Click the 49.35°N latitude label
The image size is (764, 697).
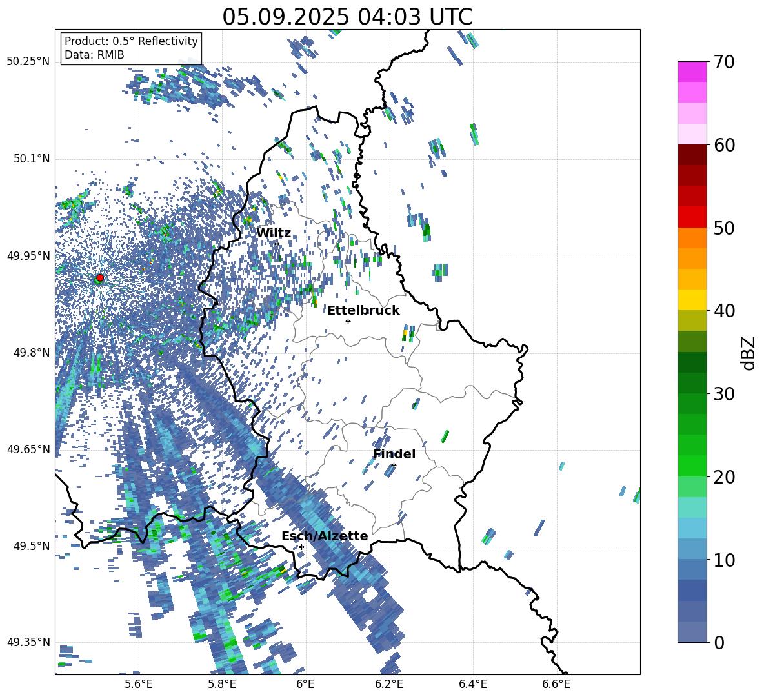point(28,642)
